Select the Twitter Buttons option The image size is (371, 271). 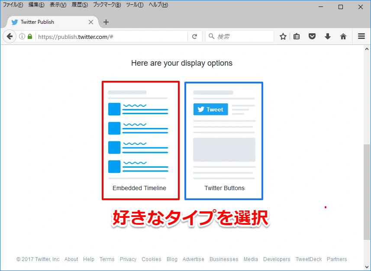click(x=224, y=140)
